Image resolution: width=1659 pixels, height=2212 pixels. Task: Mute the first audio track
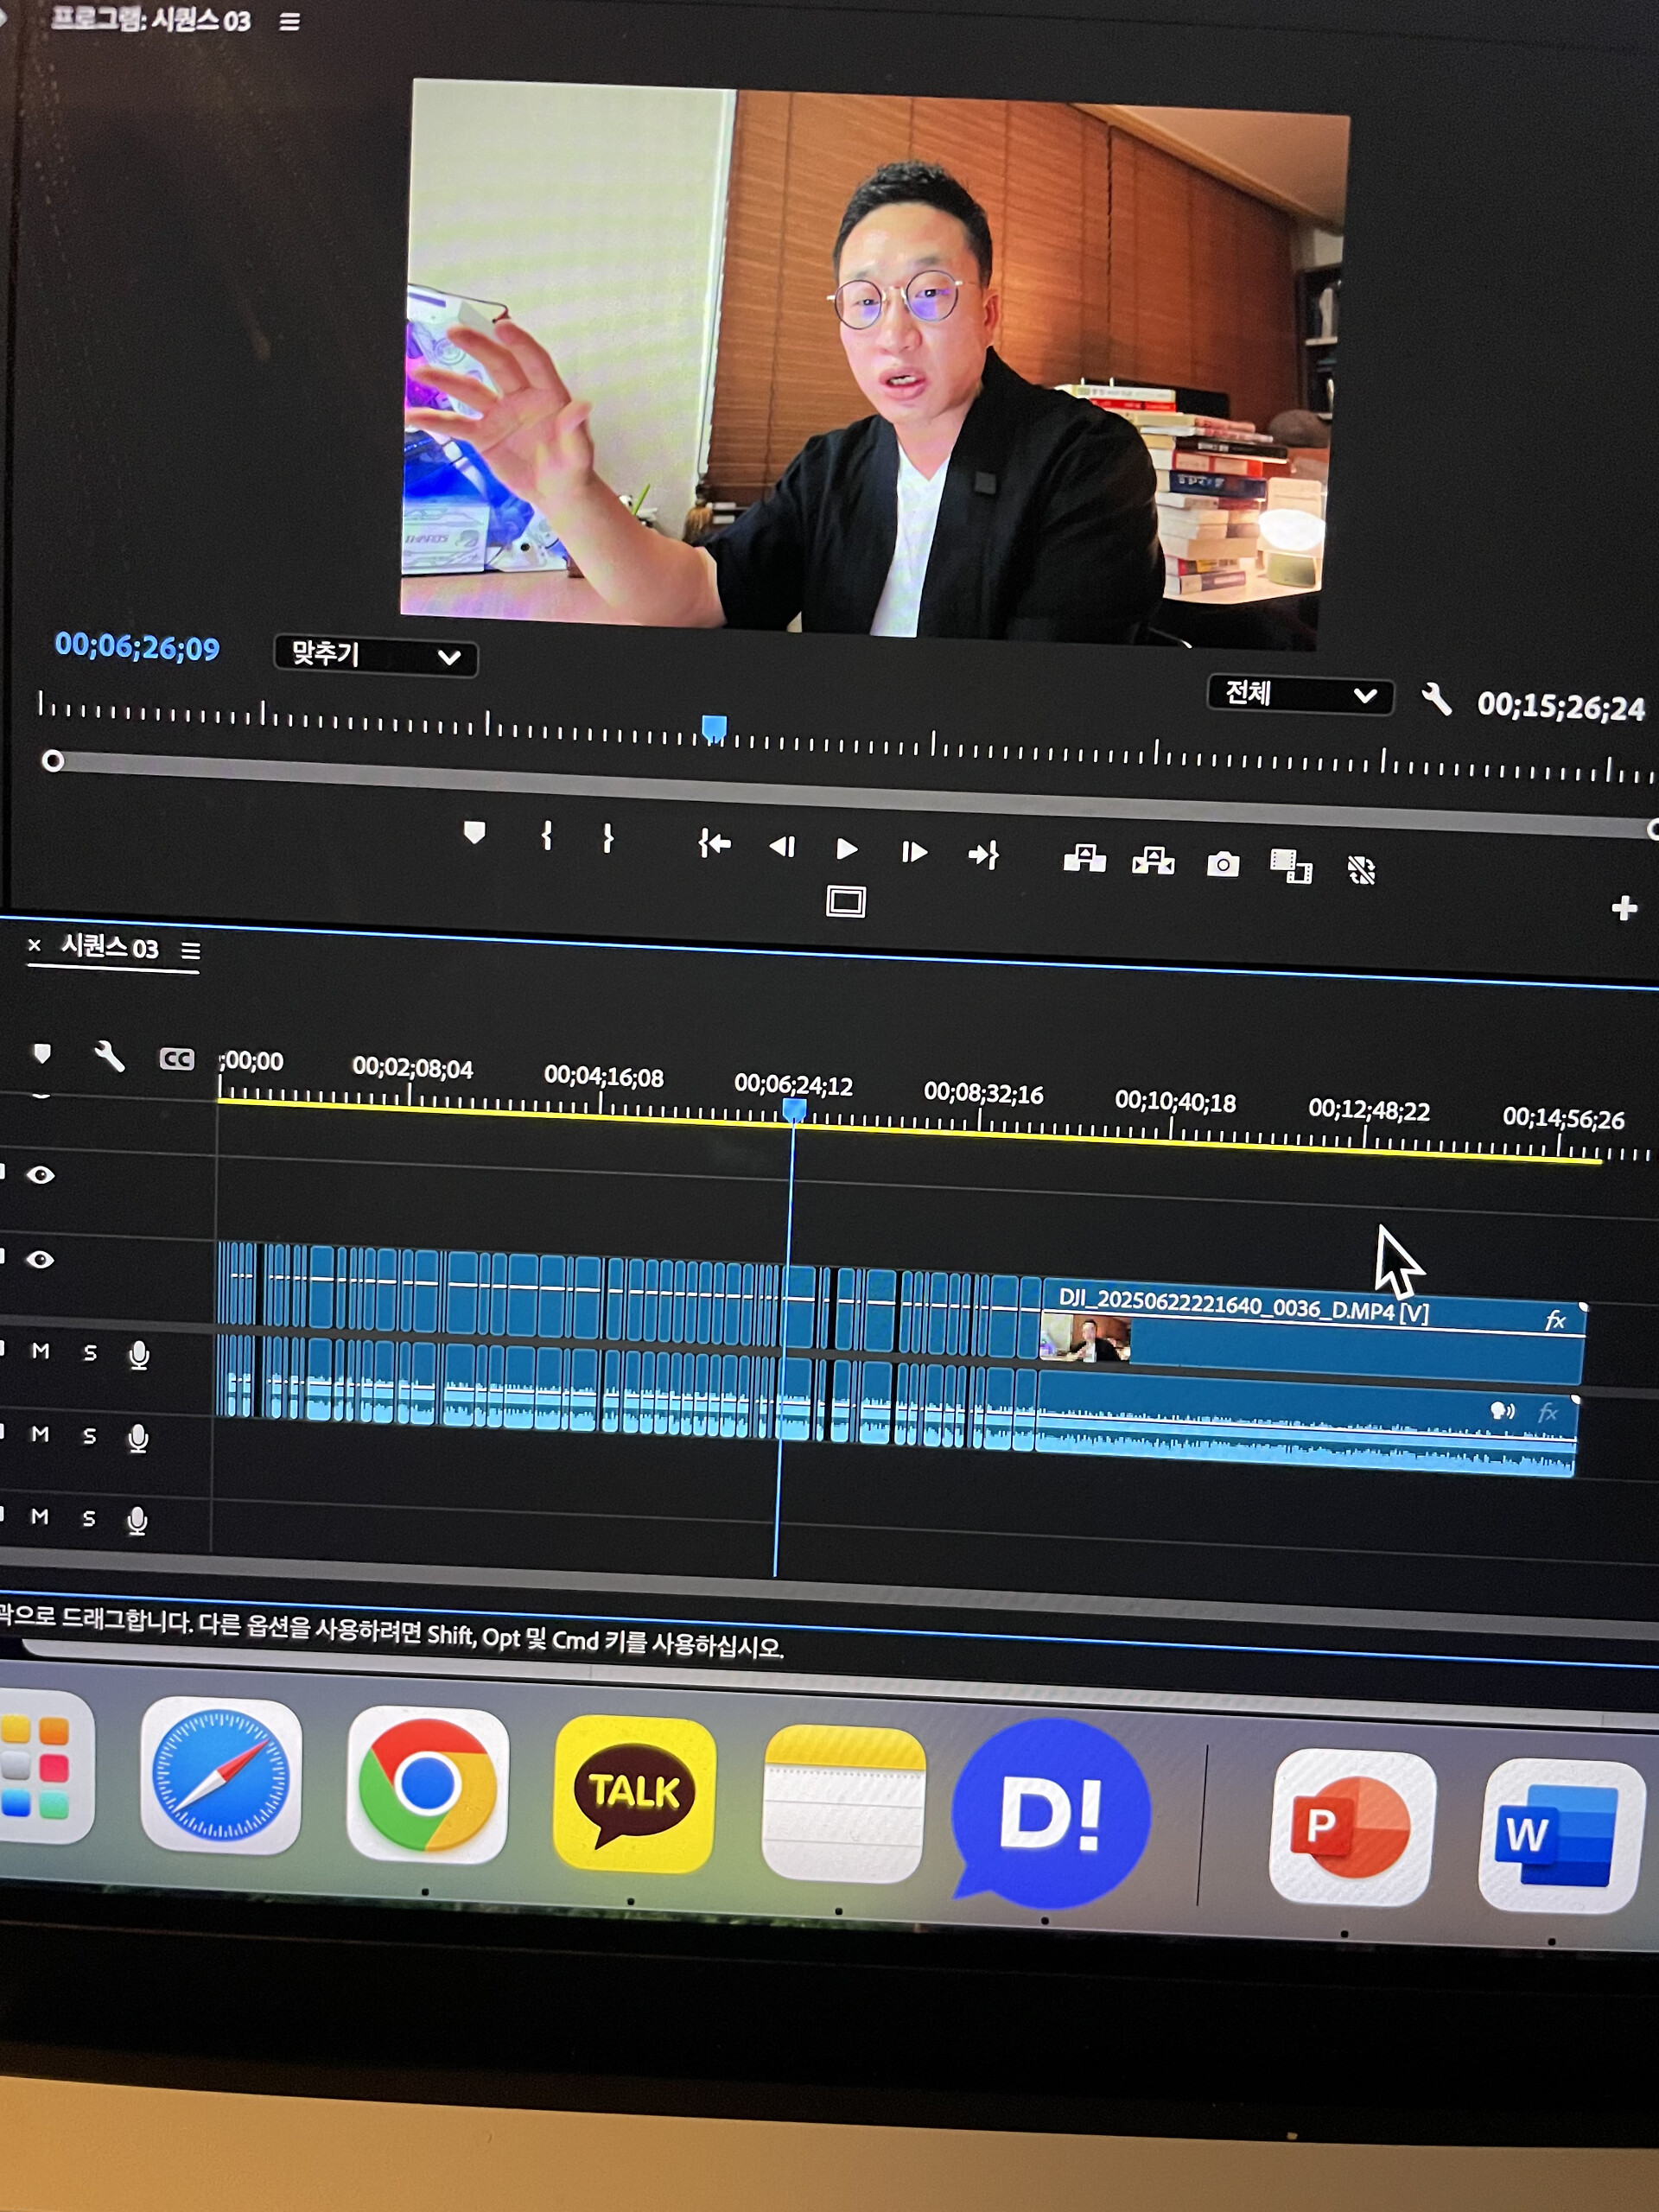pyautogui.click(x=40, y=1351)
